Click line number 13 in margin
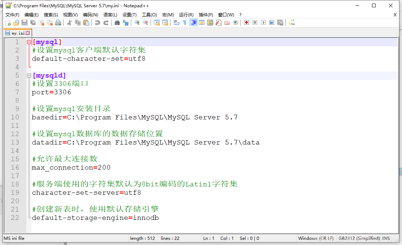Screen dimensions: 402x245 click(x=15, y=142)
